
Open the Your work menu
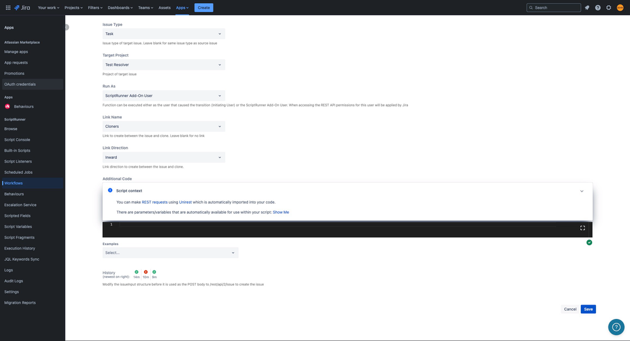click(x=48, y=8)
